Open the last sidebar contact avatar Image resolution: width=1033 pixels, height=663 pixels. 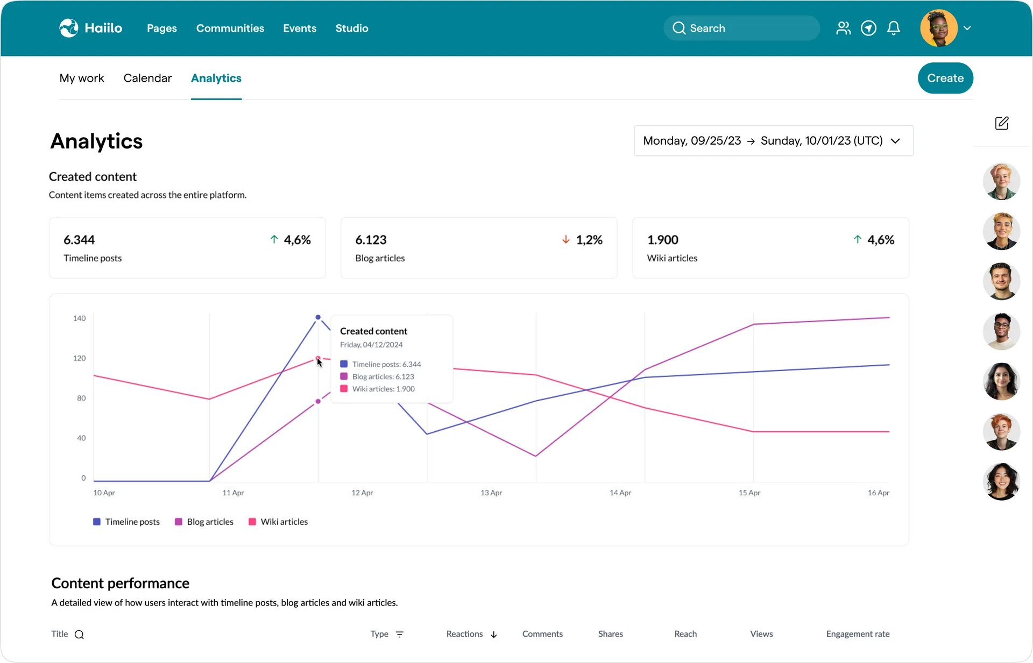click(1001, 481)
